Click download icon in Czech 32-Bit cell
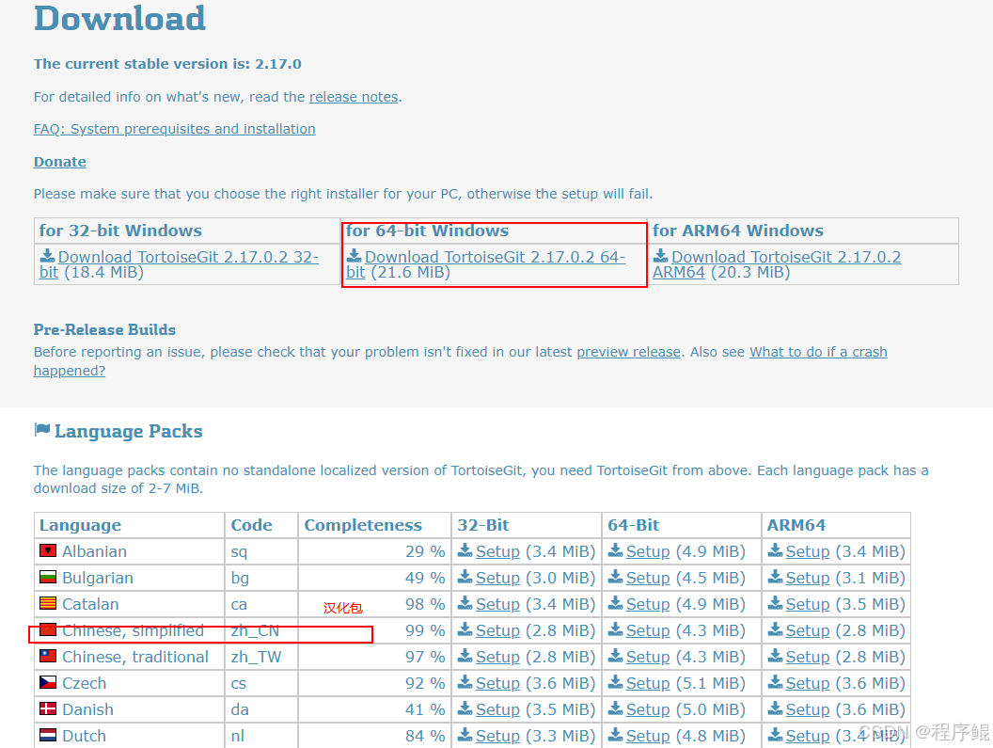 pos(465,682)
